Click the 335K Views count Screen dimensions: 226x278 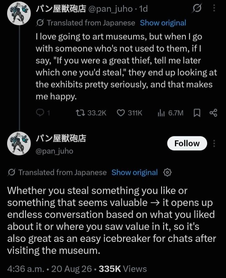(x=123, y=269)
